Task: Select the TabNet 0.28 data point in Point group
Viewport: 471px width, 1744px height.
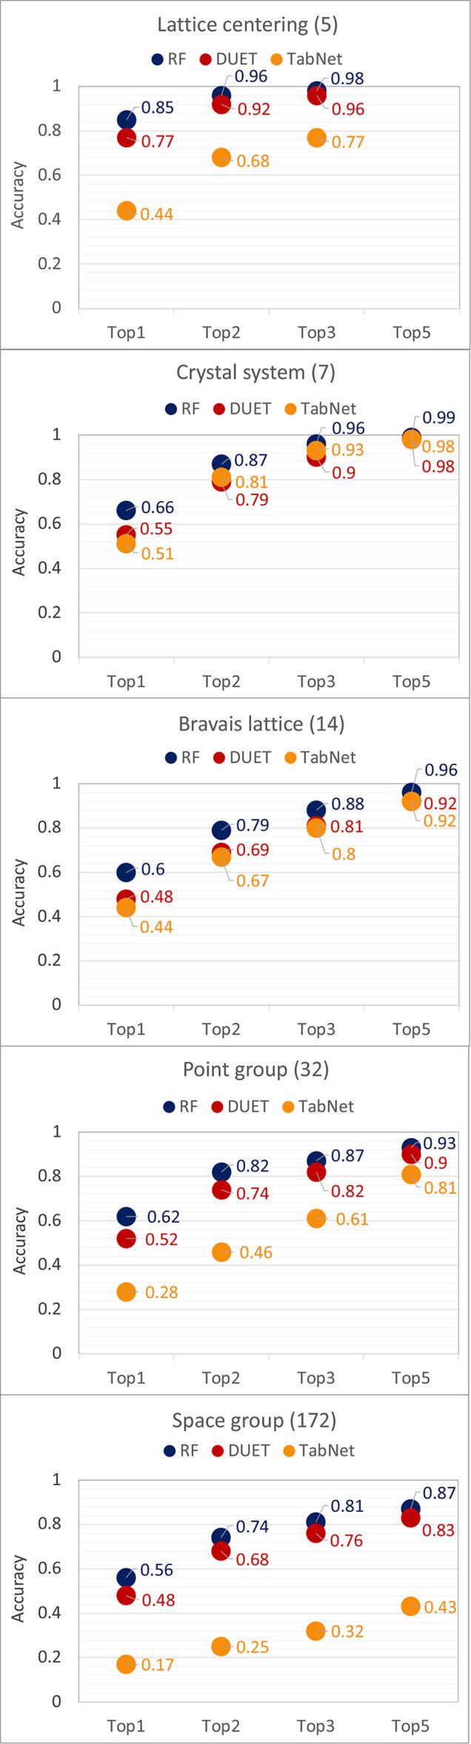Action: pos(127,1291)
